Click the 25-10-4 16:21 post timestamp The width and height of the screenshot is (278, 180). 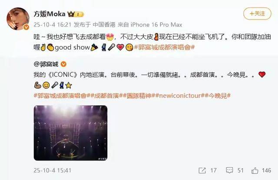coord(52,25)
